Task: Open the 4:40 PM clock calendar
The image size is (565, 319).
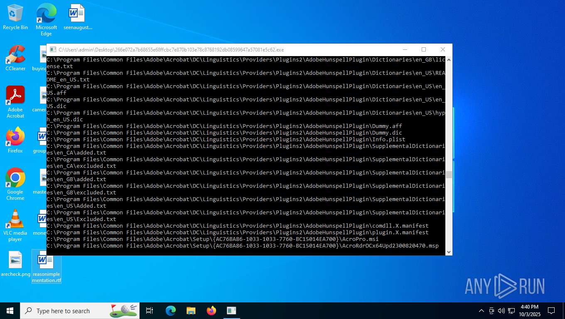Action: click(529, 311)
